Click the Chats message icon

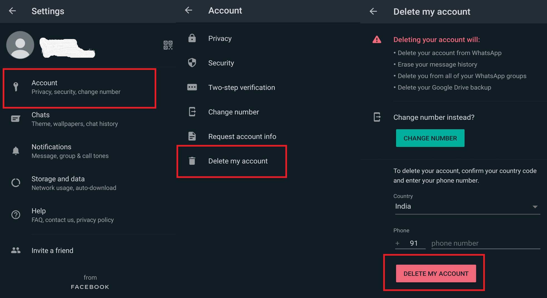[x=16, y=119]
